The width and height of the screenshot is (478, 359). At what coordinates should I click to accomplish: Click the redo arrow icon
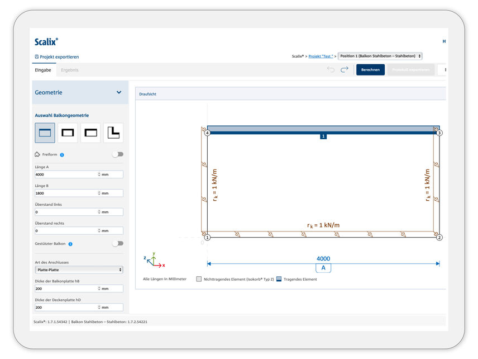345,70
